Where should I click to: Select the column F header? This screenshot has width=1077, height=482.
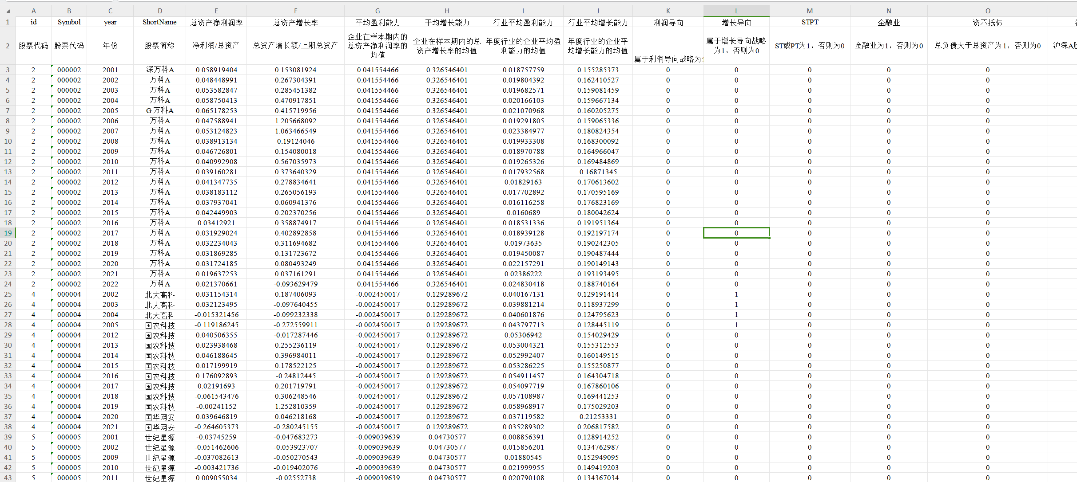295,11
